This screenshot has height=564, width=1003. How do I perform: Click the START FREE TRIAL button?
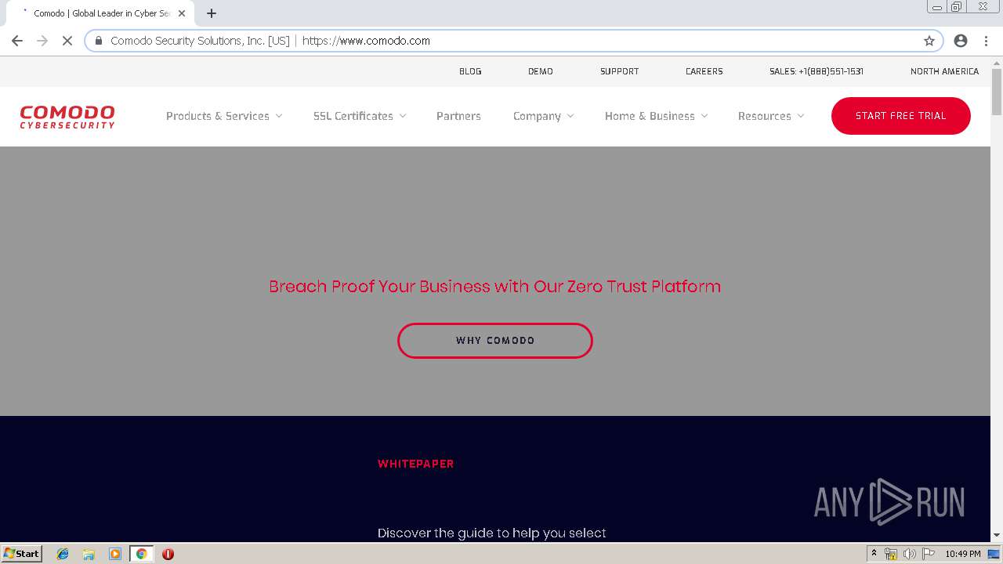click(901, 116)
